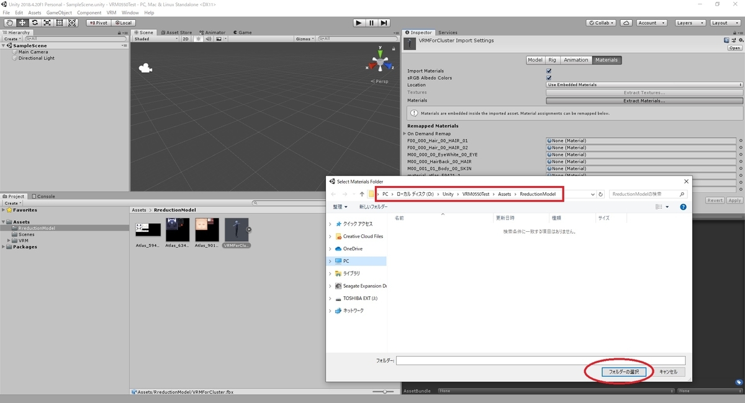Open the 整理 dropdown in dialog
This screenshot has height=403, width=745.
click(340, 206)
